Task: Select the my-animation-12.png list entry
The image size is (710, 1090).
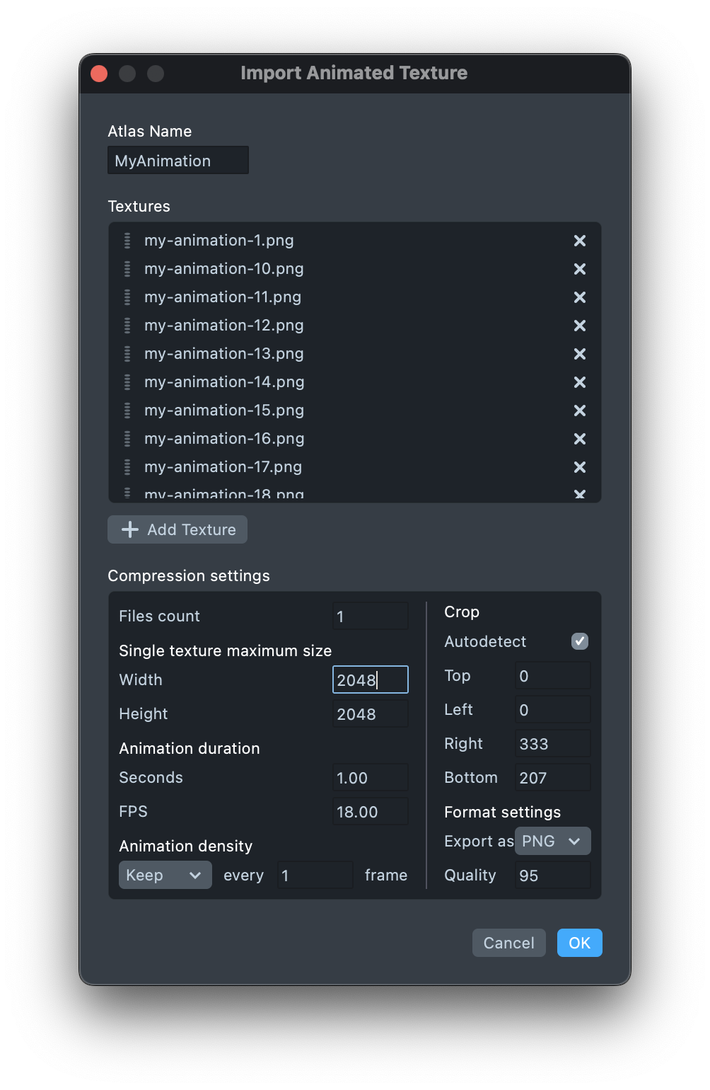Action: pyautogui.click(x=224, y=326)
